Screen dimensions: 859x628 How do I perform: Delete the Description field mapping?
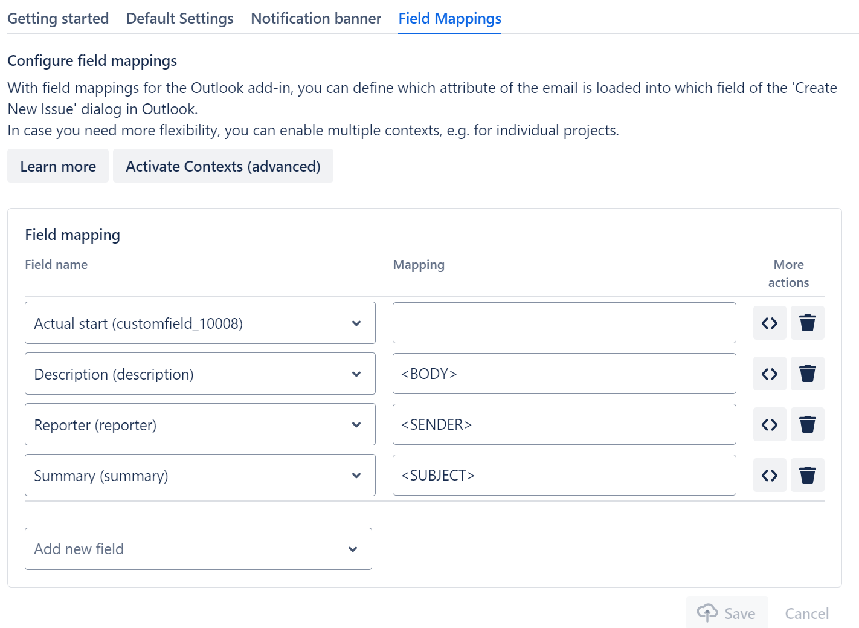(x=807, y=374)
